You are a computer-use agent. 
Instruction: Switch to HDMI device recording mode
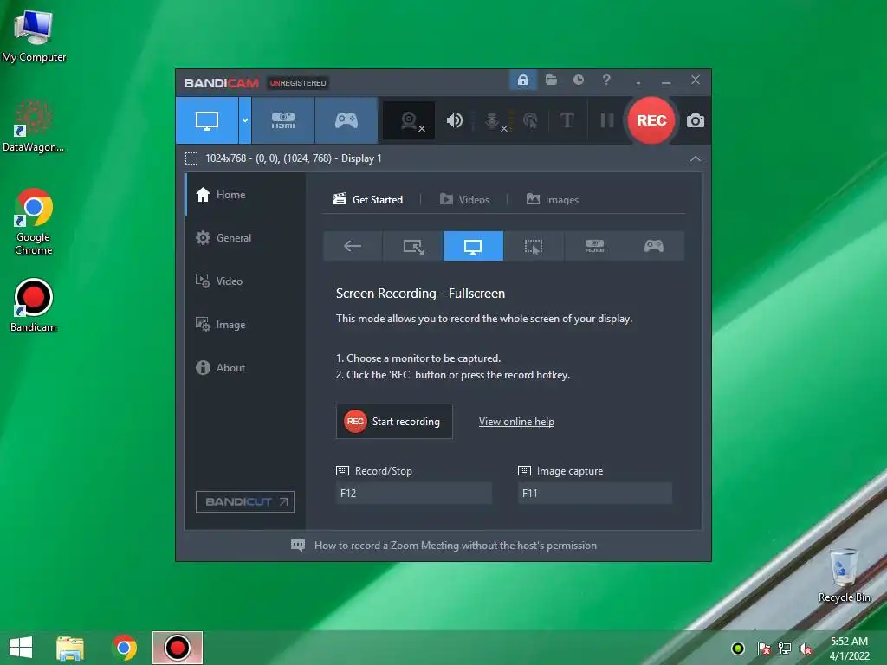[283, 120]
